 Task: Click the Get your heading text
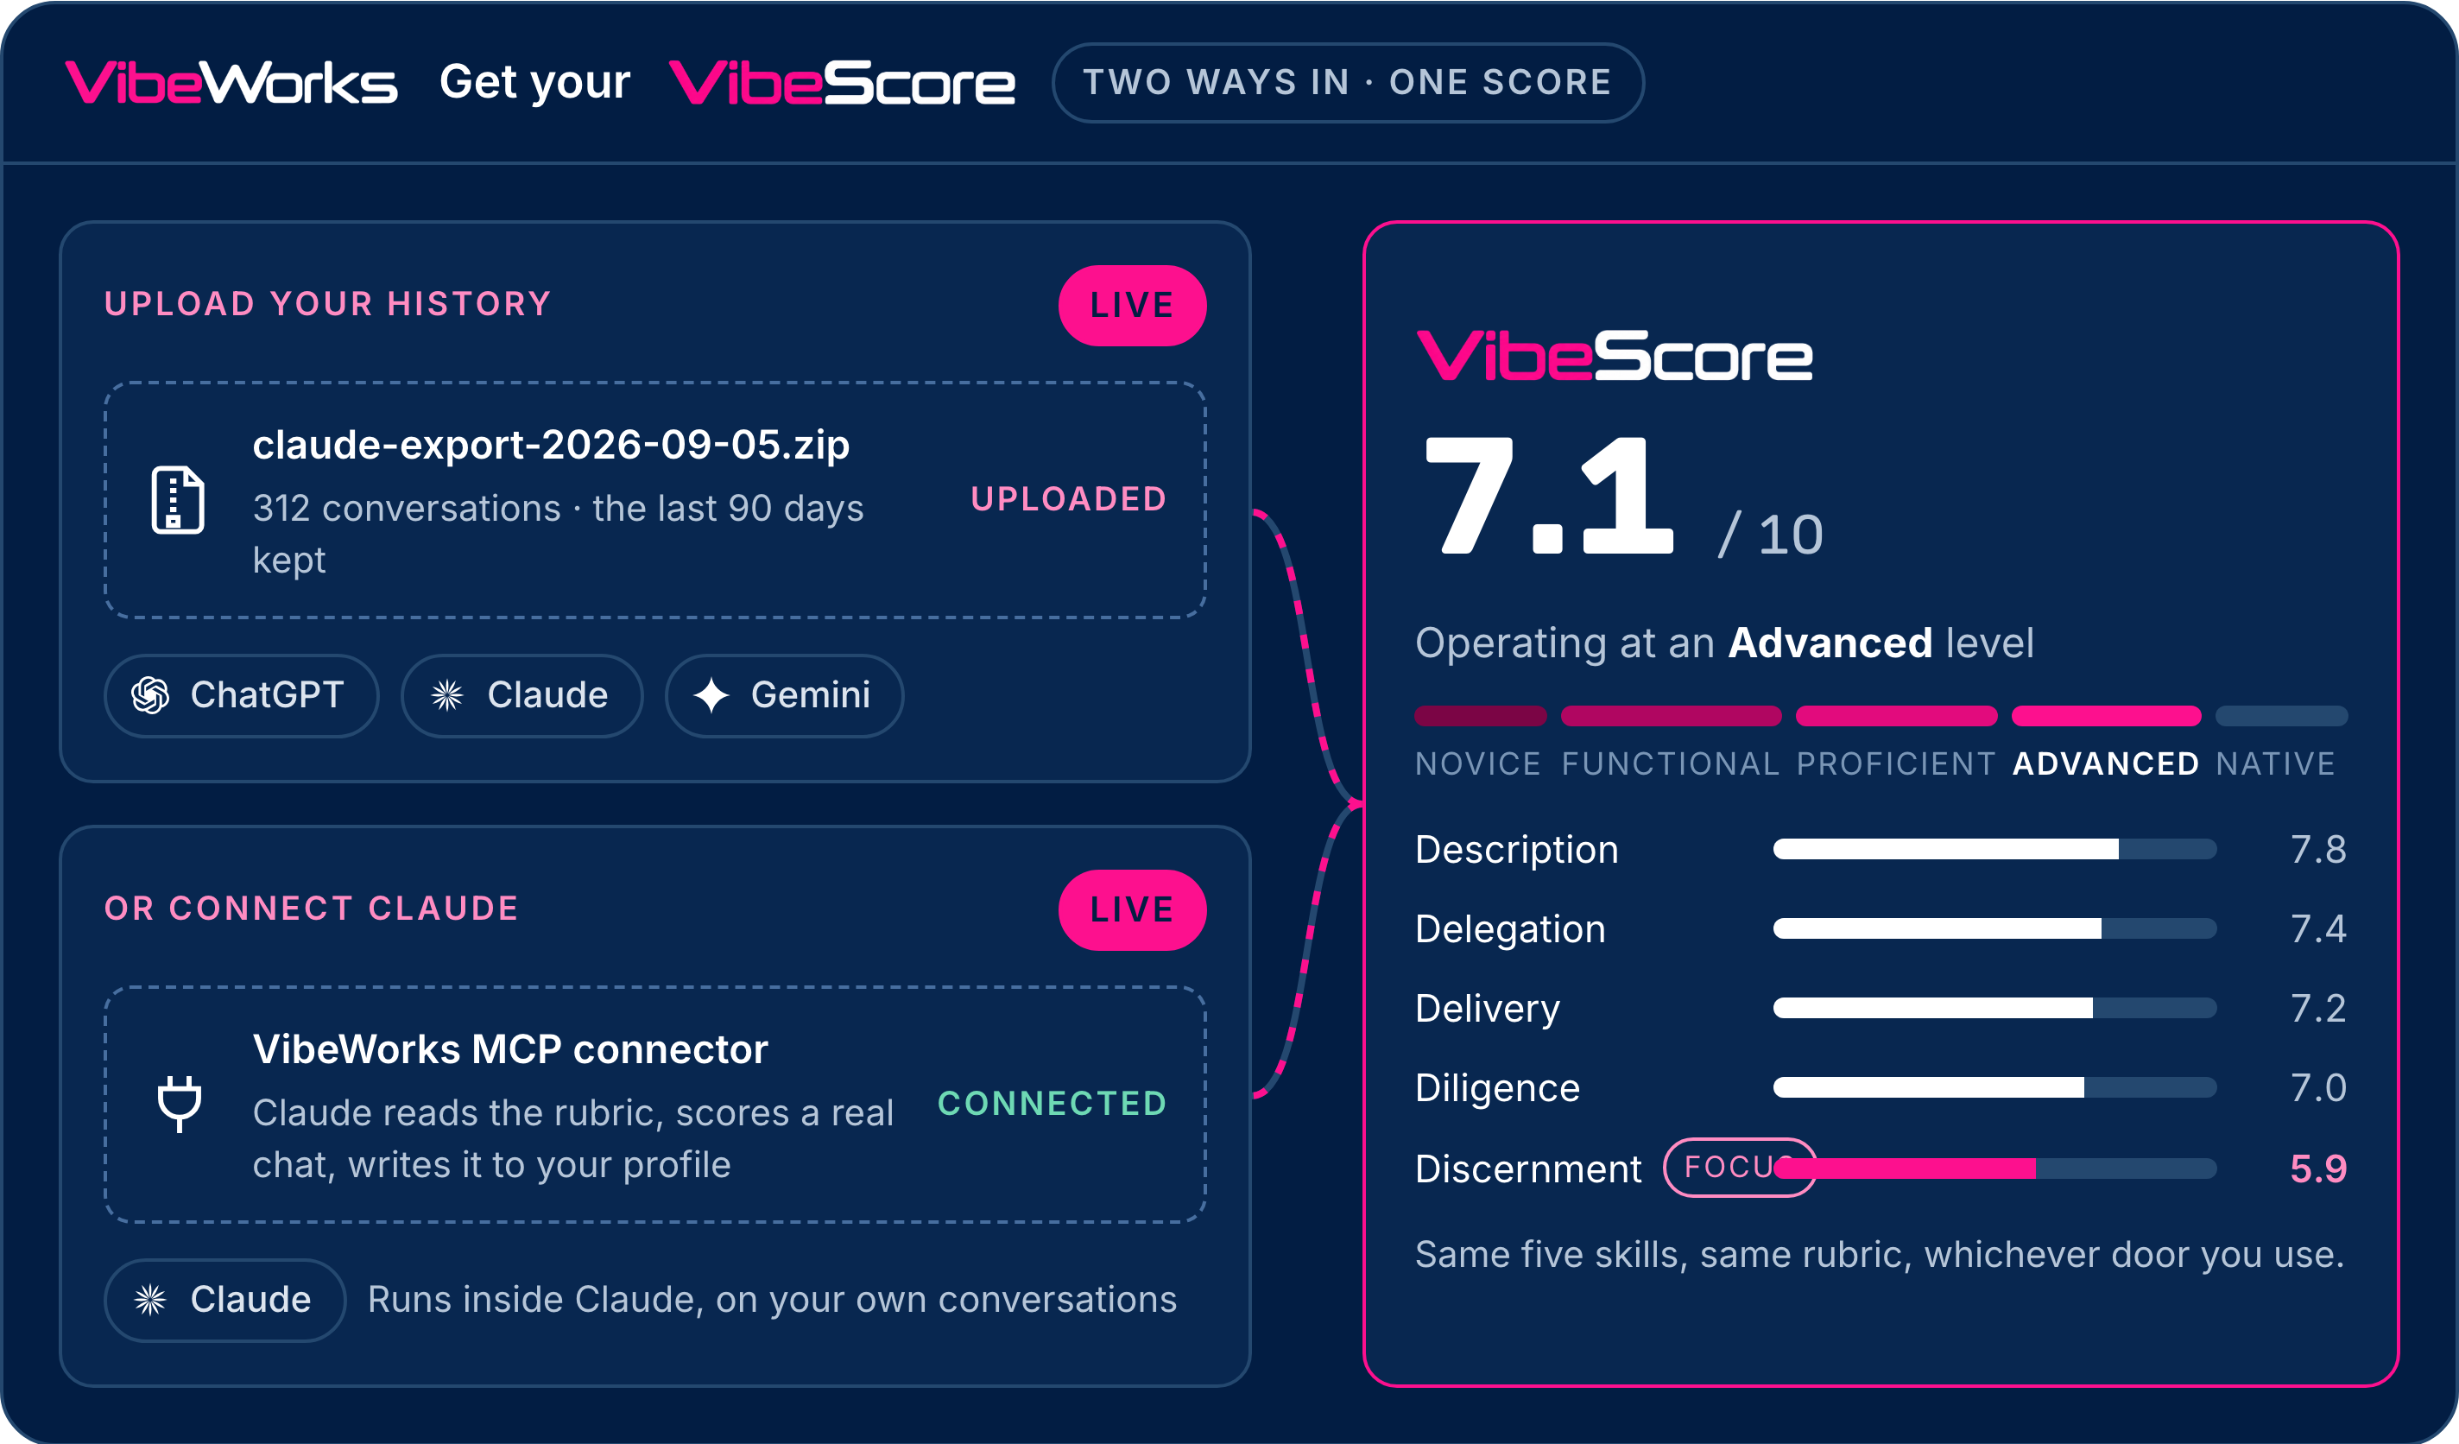[x=534, y=82]
